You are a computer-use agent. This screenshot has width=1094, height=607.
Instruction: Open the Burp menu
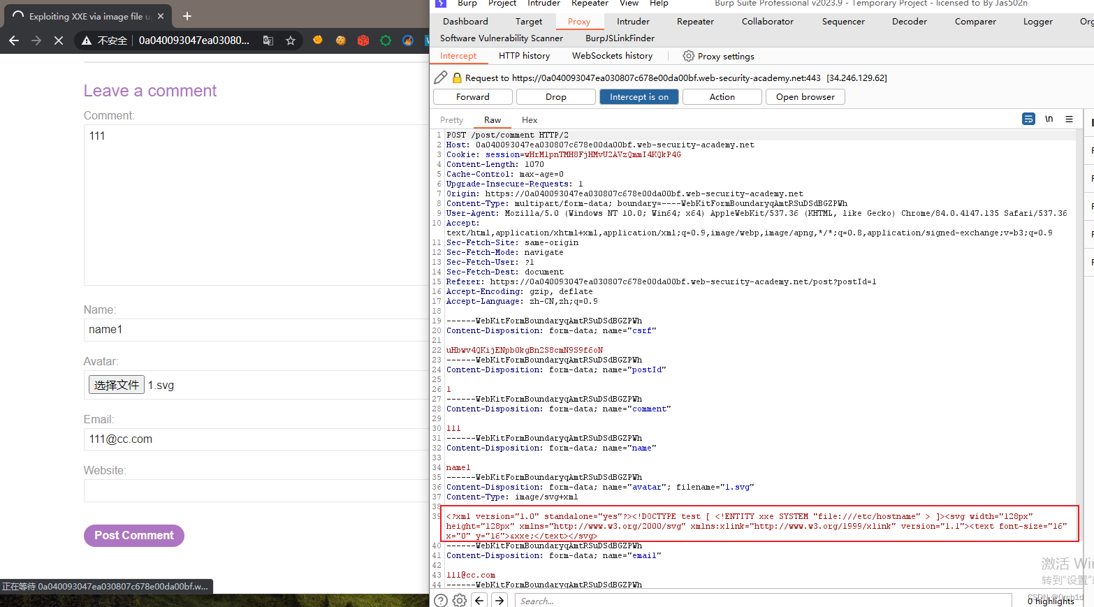click(467, 3)
